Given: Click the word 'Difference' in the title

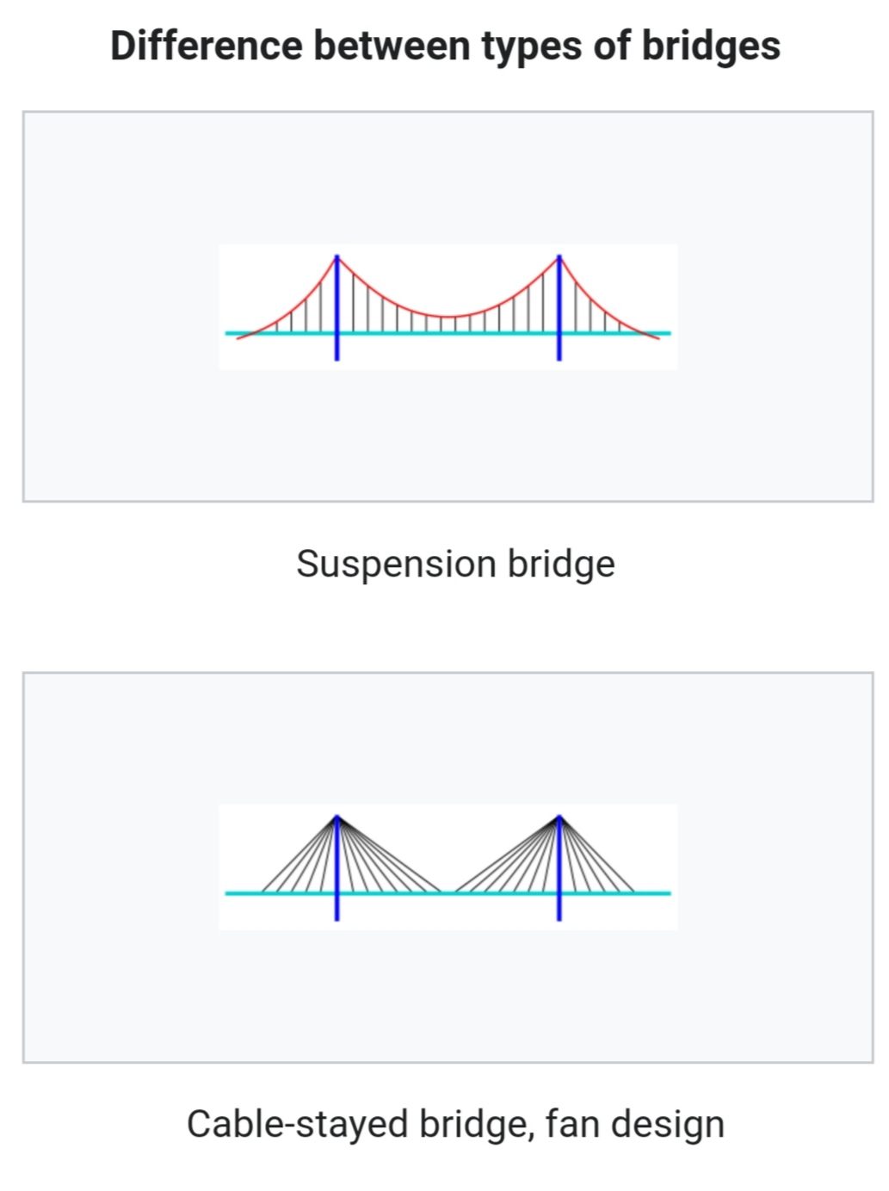Looking at the screenshot, I should (x=206, y=46).
